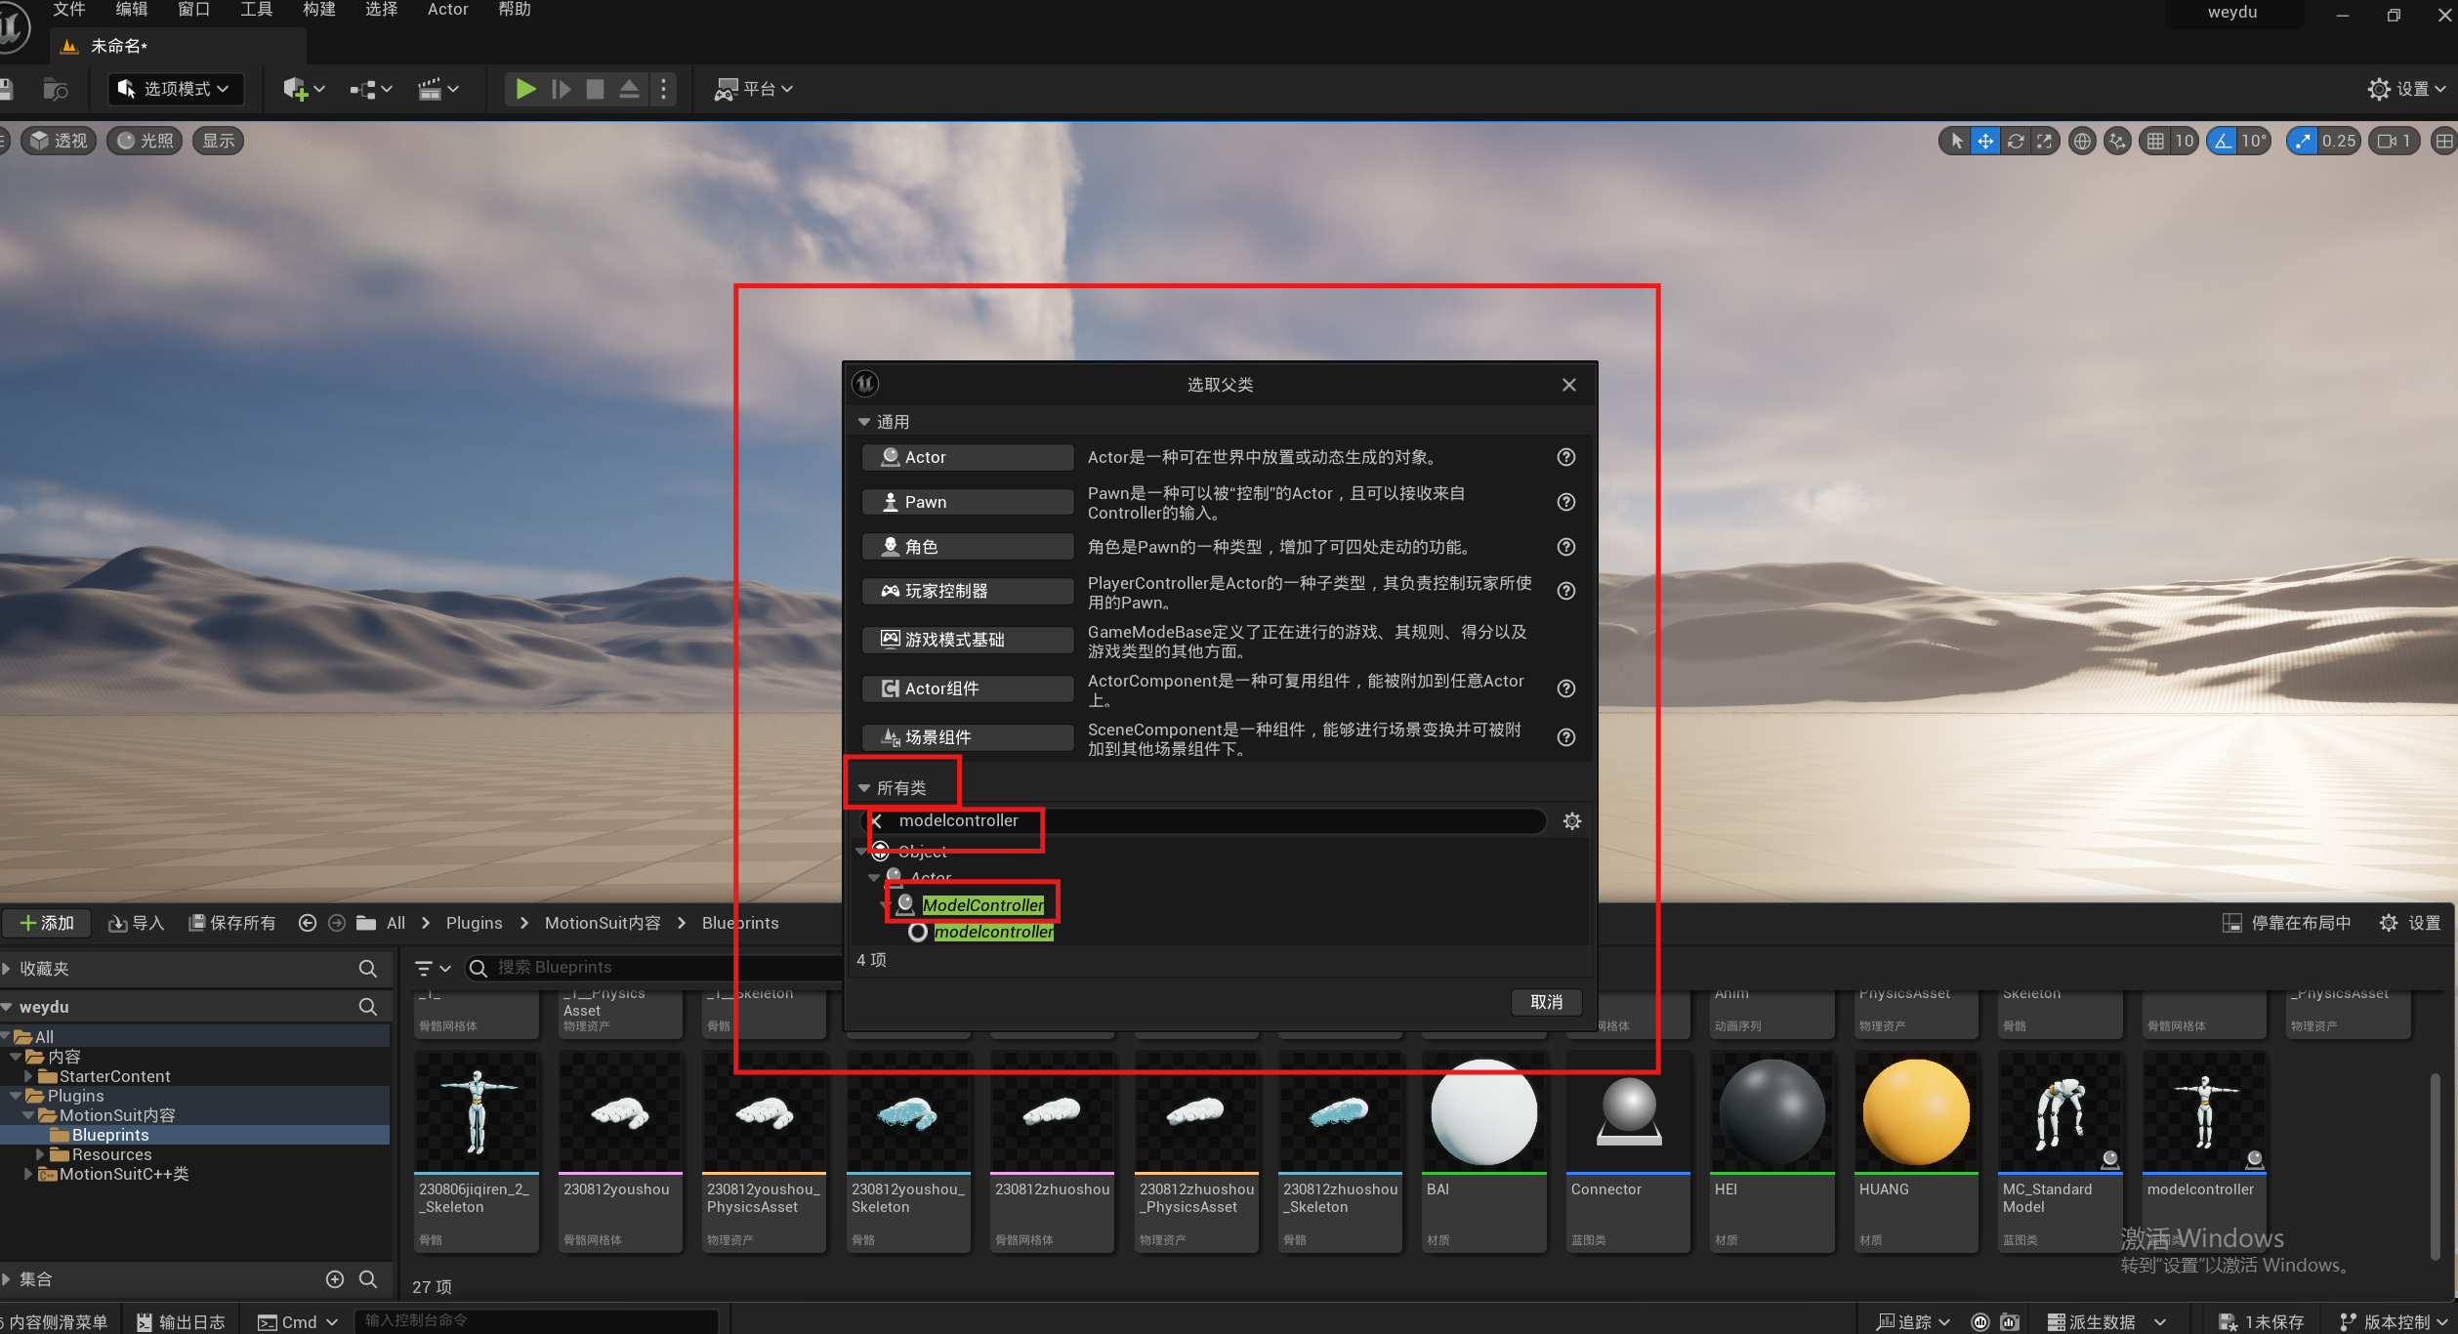The height and width of the screenshot is (1334, 2458).
Task: Open the 选项模式 mode dropdown
Action: point(176,89)
